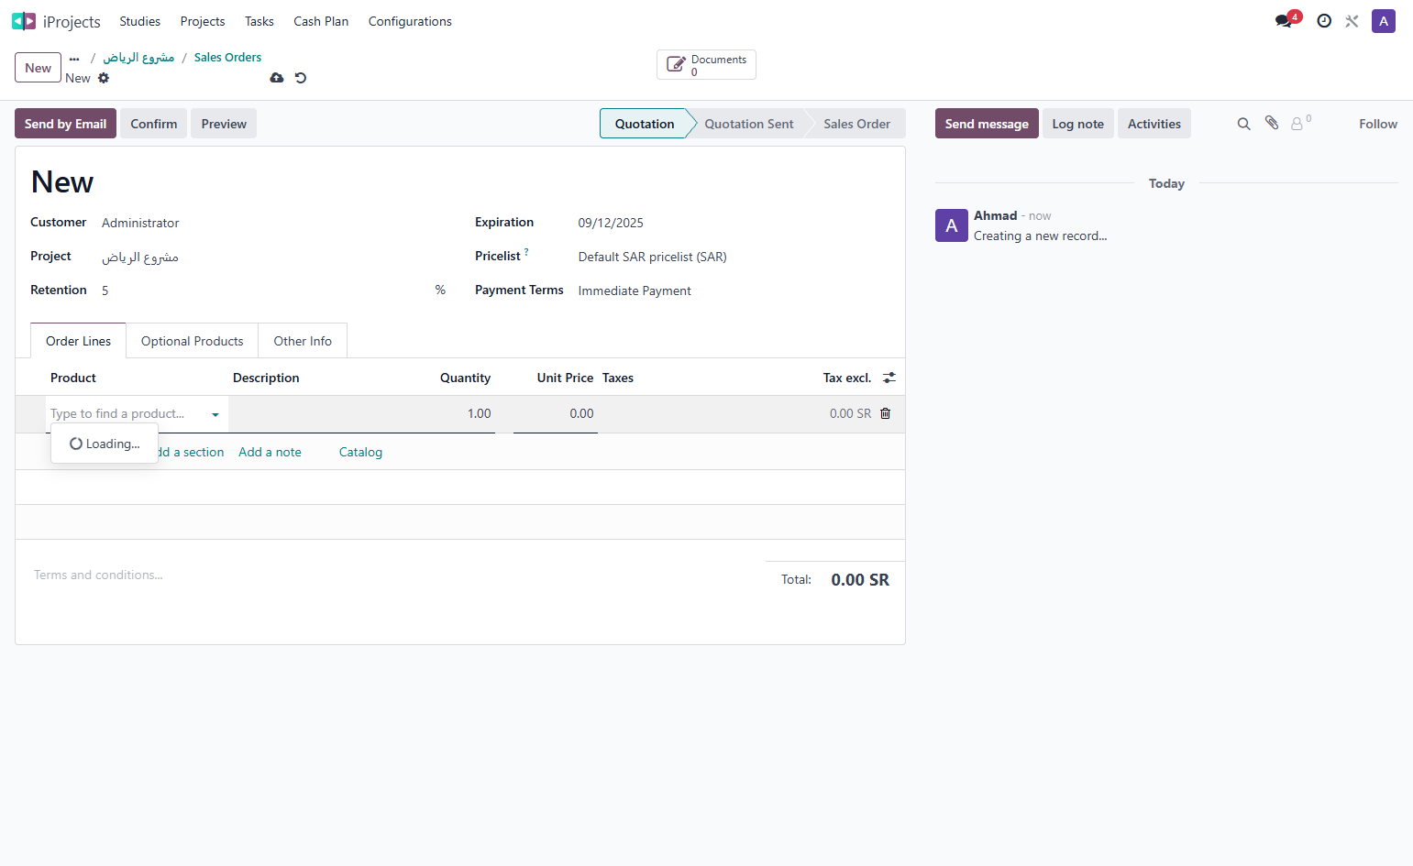Open the Customer selection field
The image size is (1413, 866).
(273, 223)
